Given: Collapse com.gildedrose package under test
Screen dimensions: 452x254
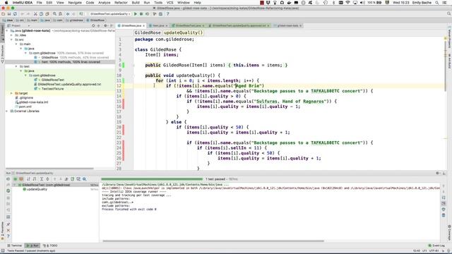Looking at the screenshot, I should click(x=25, y=75).
